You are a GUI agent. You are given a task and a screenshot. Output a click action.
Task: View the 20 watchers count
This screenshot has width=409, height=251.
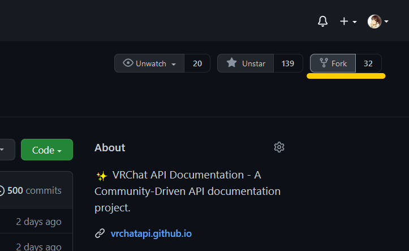click(x=197, y=63)
